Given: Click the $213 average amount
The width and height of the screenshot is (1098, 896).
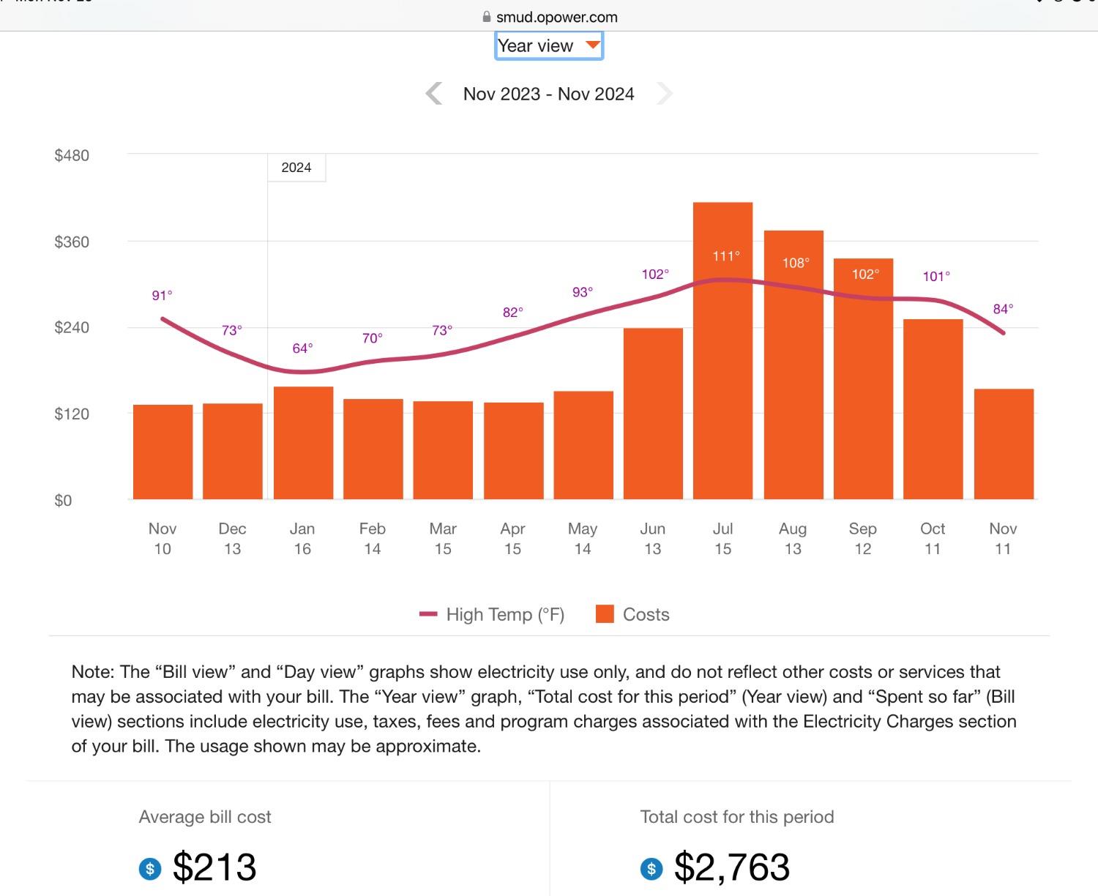Looking at the screenshot, I should click(x=214, y=867).
